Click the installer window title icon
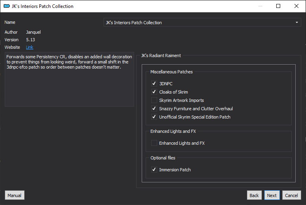This screenshot has height=205, width=306. pos(7,6)
